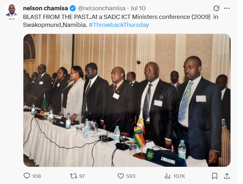Open view analytics bar chart icon
This screenshot has height=184, width=243.
coord(168,176)
